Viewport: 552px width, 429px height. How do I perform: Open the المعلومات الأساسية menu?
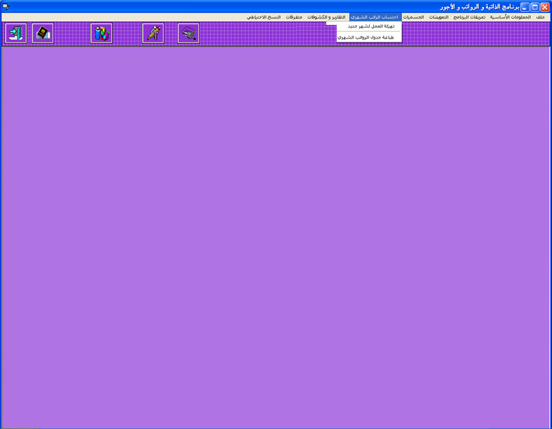[x=511, y=17]
